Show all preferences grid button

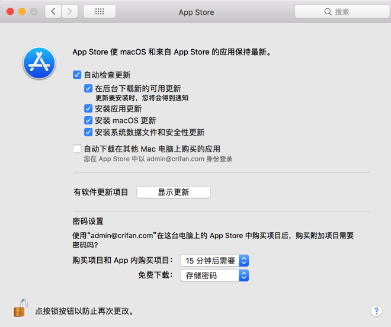[x=100, y=11]
